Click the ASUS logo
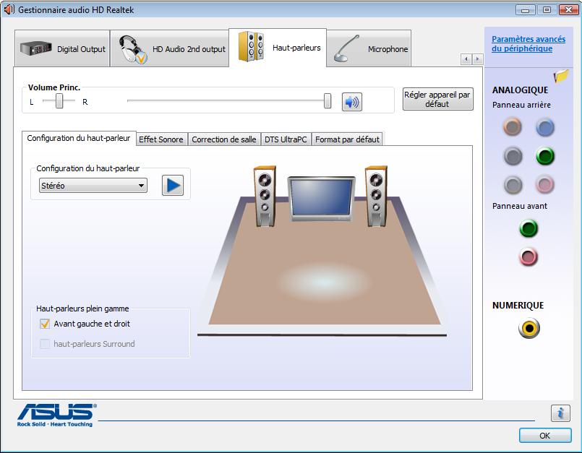 click(x=57, y=415)
